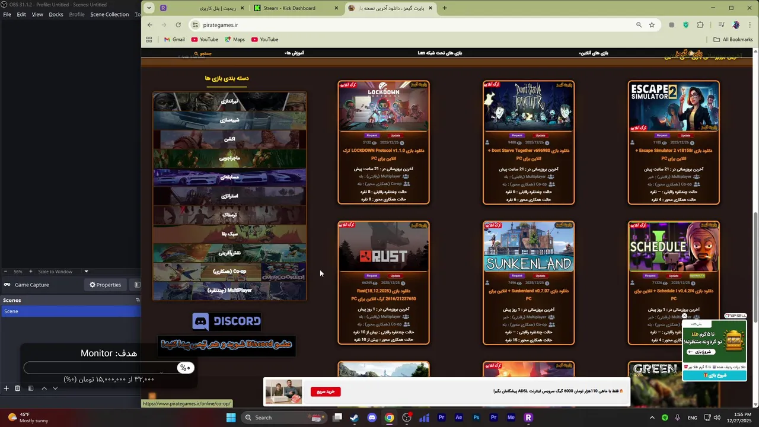Open the Co-op category in sidebar
The image size is (759, 427).
230,272
